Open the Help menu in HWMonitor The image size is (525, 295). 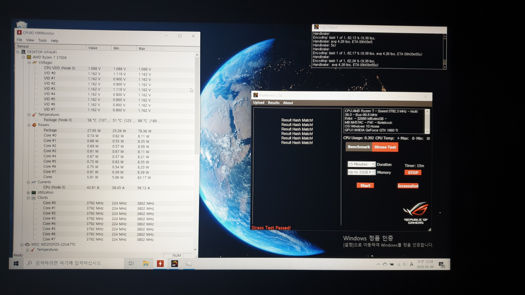pos(54,41)
